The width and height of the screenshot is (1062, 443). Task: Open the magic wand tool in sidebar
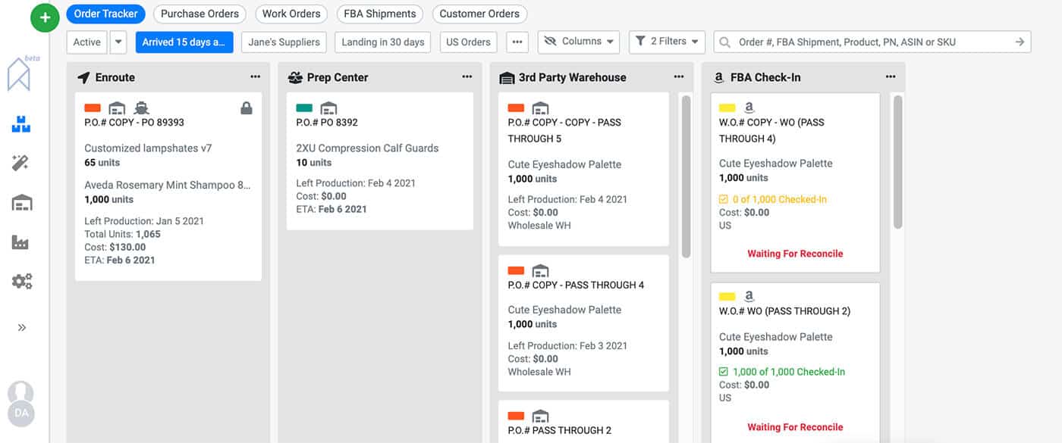22,162
